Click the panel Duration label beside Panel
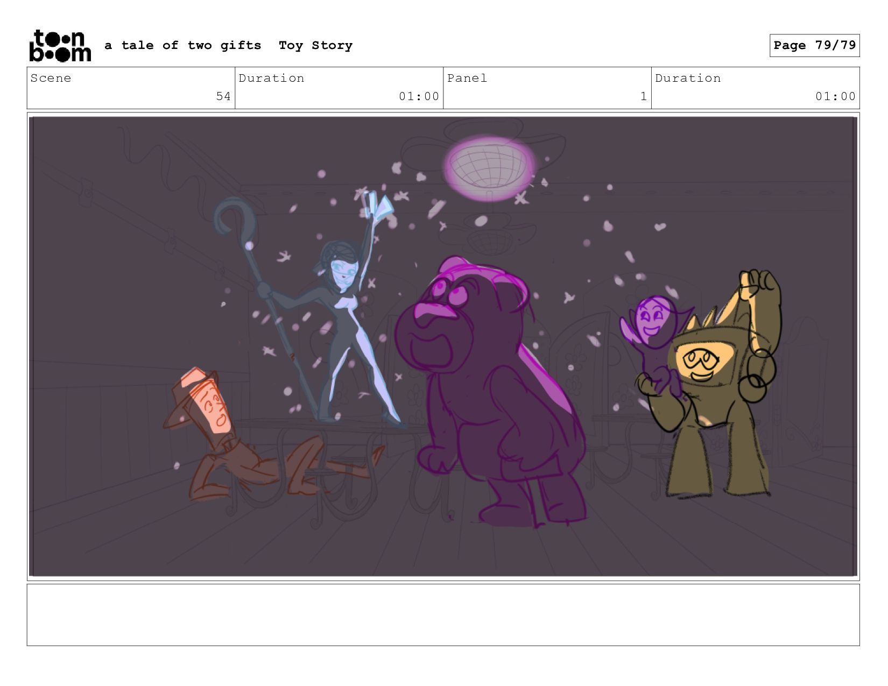 pos(688,78)
